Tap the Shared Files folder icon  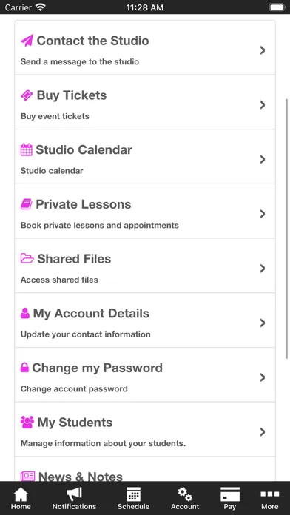click(27, 258)
